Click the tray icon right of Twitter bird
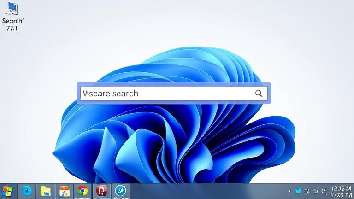The image size is (354, 199). 307,191
